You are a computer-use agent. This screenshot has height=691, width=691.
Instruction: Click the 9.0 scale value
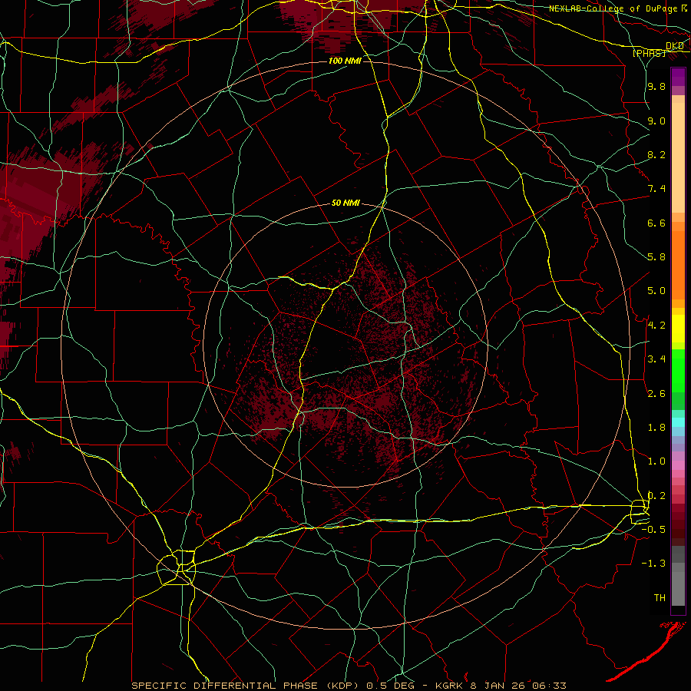(656, 121)
